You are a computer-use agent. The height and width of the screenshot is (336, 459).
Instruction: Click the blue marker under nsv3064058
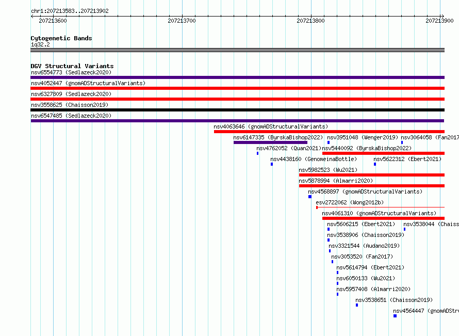pyautogui.click(x=402, y=142)
